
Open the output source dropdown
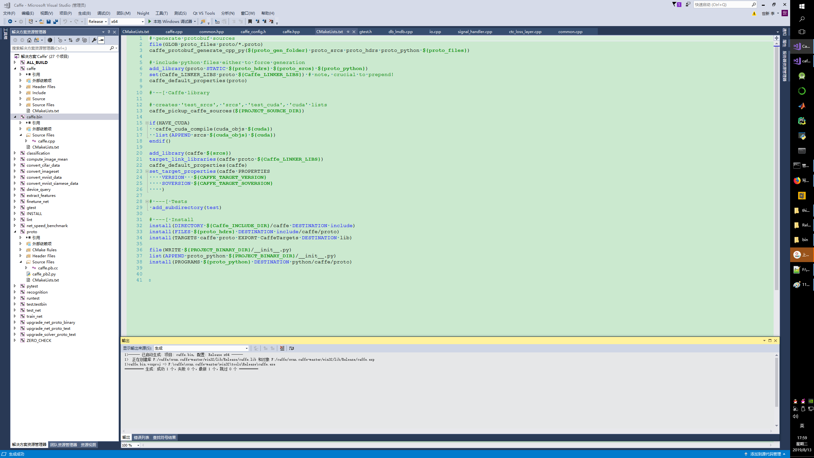pyautogui.click(x=201, y=348)
